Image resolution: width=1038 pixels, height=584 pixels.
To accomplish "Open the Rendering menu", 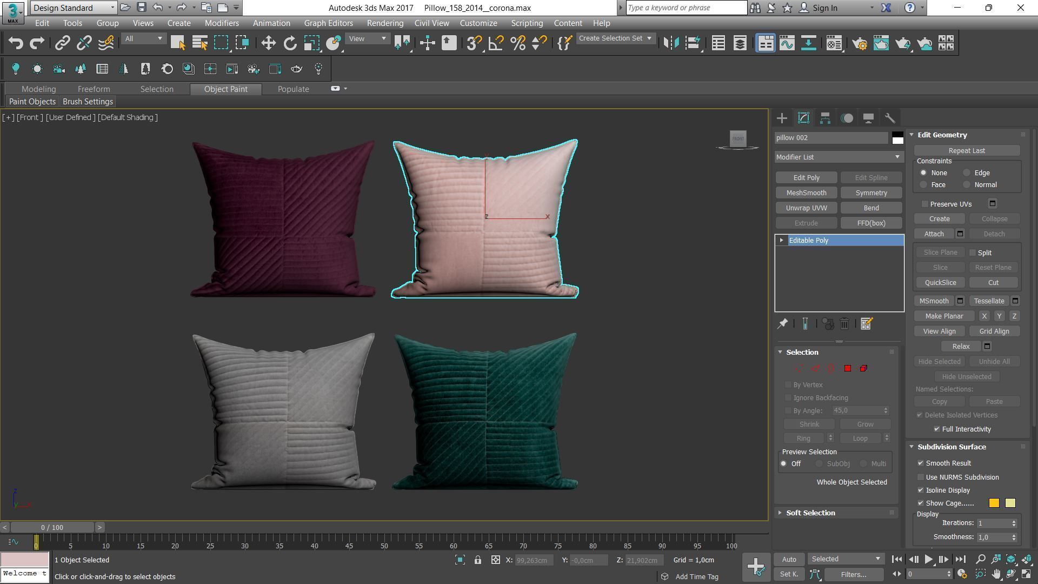I will tap(385, 23).
